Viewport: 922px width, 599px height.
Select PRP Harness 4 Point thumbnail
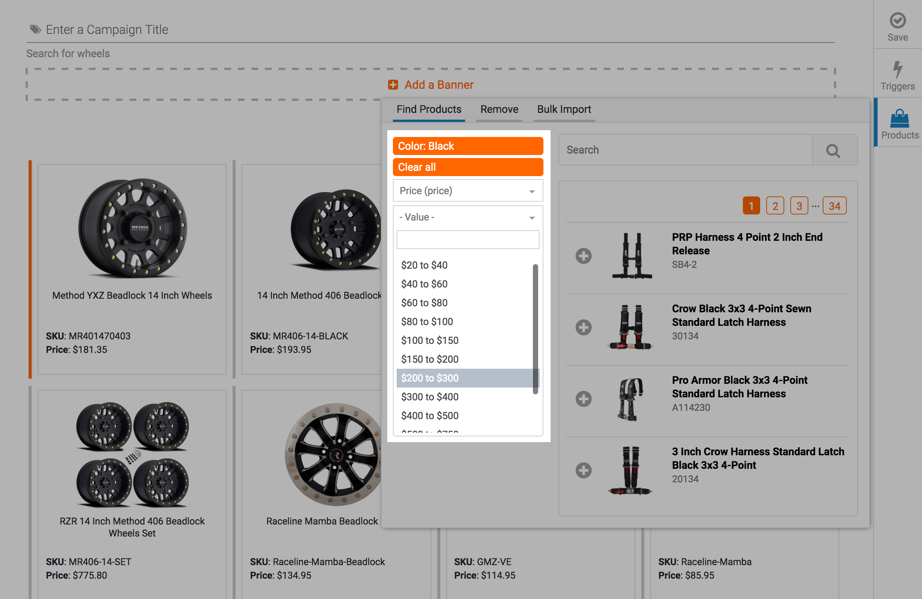(x=631, y=256)
